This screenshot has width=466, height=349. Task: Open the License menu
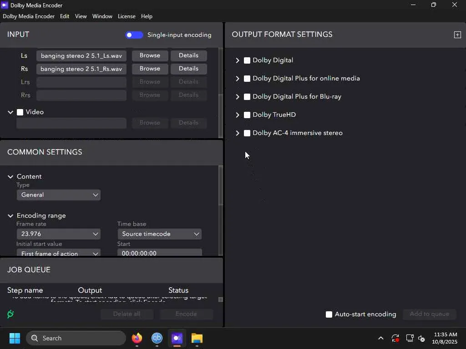(127, 16)
